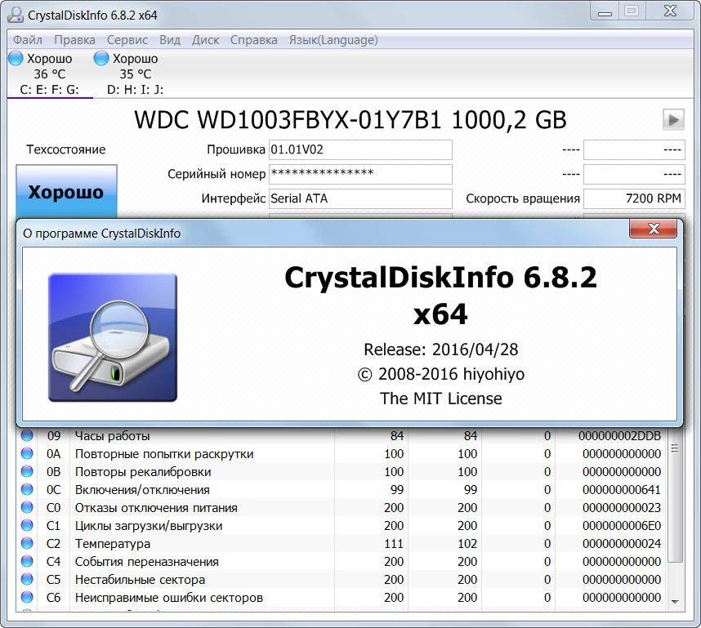
Task: Click the Температура current value 111
Action: click(x=394, y=544)
